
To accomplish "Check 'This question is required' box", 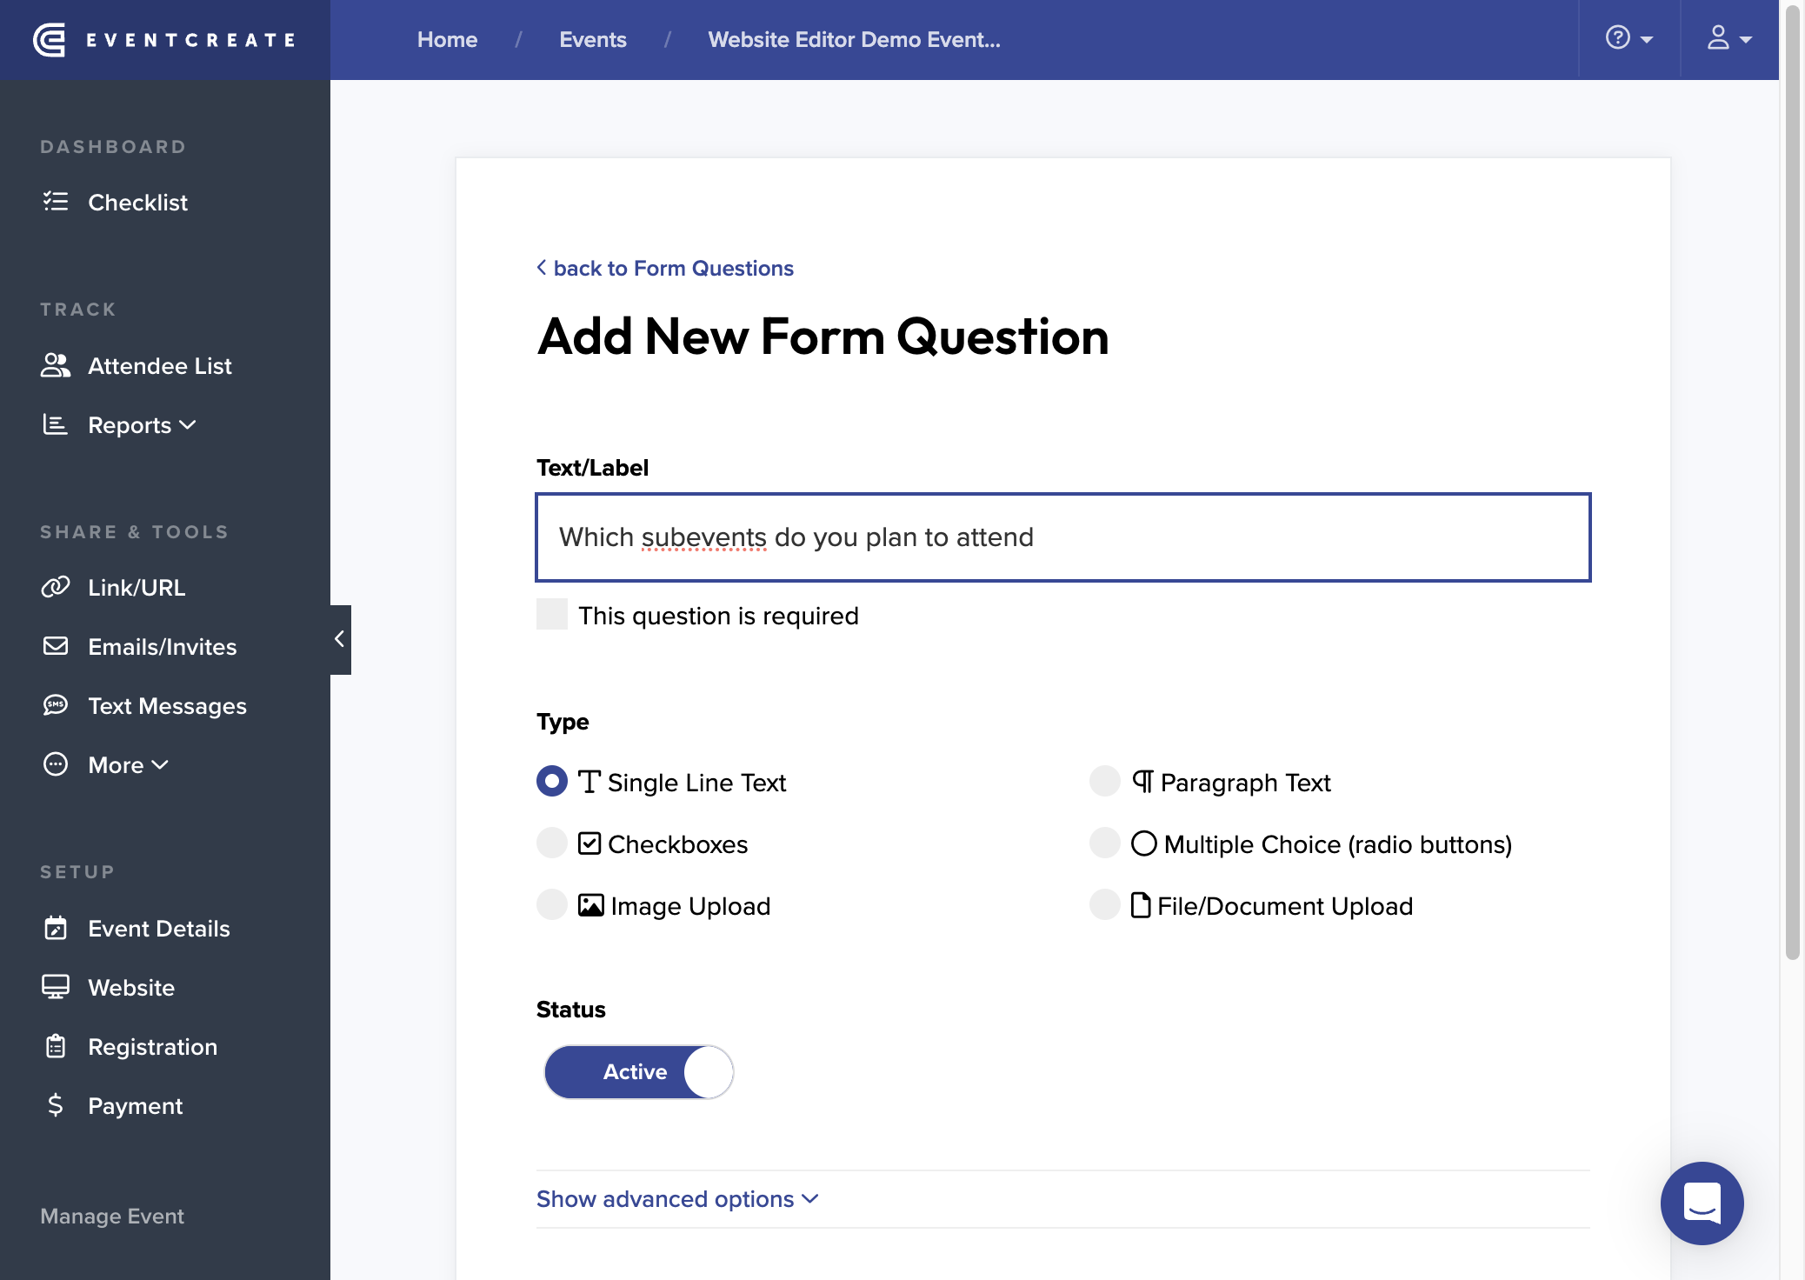I will (552, 615).
